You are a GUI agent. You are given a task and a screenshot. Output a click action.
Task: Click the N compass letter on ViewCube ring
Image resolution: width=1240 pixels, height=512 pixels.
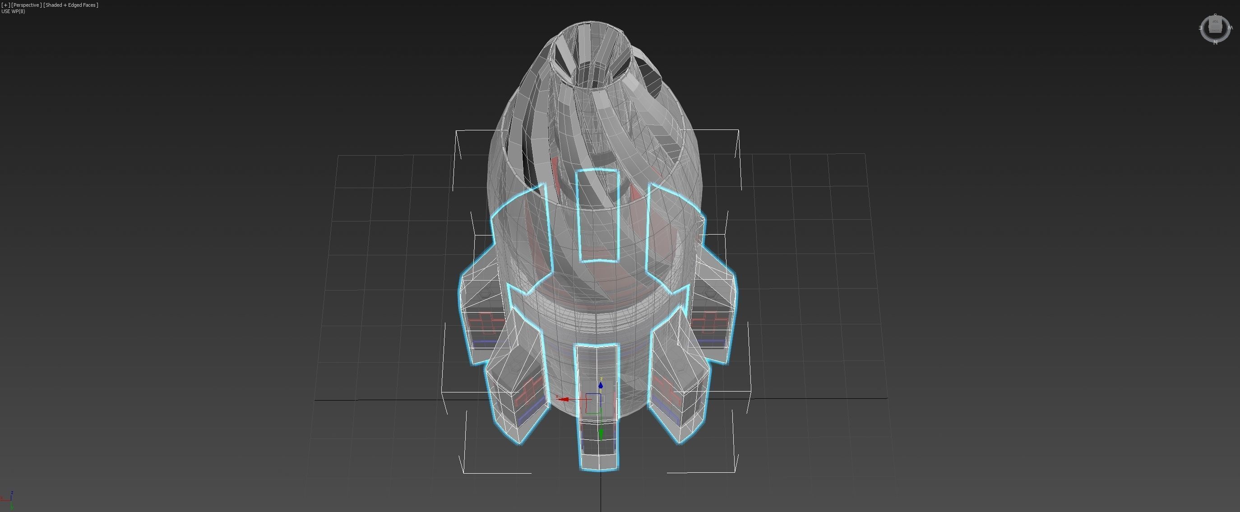(x=1216, y=43)
